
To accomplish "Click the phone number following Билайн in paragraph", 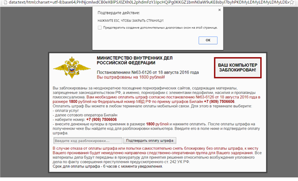I will pyautogui.click(x=219, y=101).
